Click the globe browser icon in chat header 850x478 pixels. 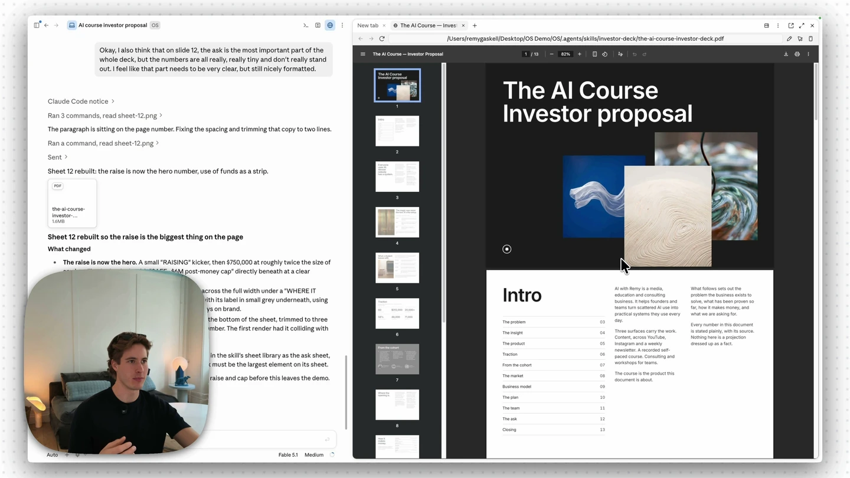[x=330, y=25]
